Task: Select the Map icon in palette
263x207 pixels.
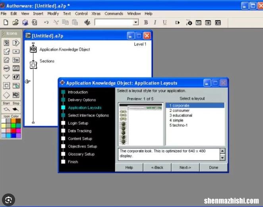Action: pyautogui.click(x=16, y=60)
